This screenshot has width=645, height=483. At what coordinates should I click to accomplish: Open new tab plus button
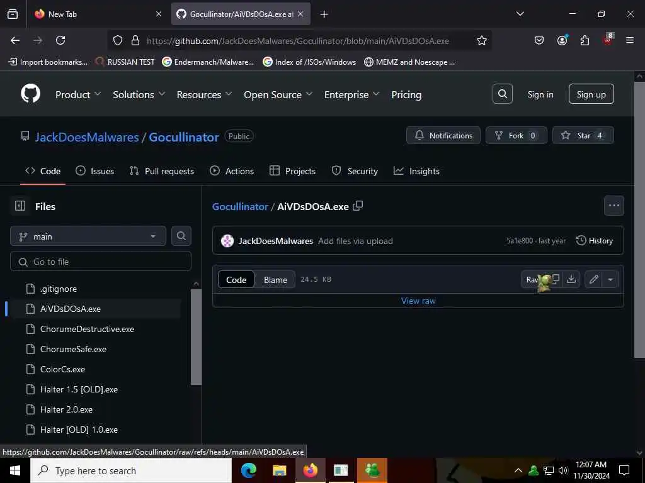[324, 14]
